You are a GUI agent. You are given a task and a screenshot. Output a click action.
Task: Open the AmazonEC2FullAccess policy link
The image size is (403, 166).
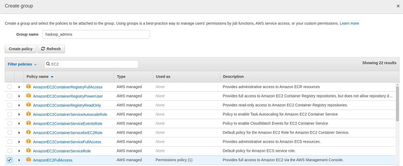pos(53,160)
